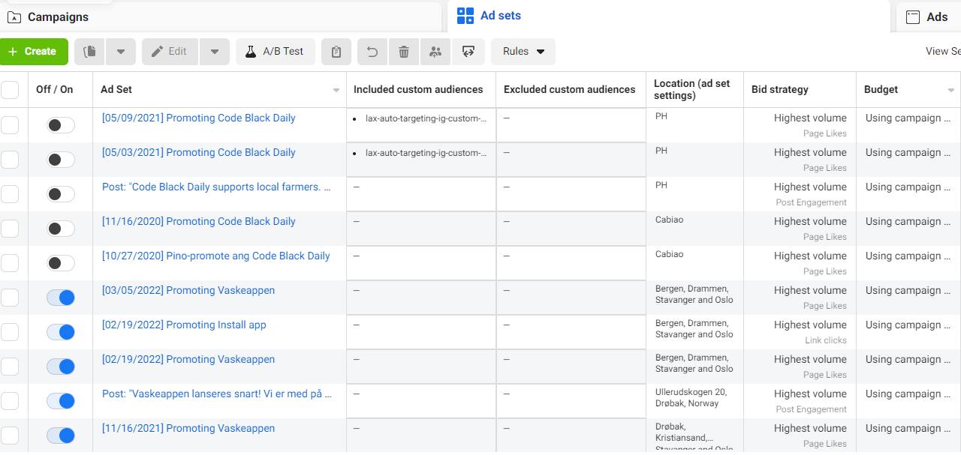This screenshot has width=961, height=455.
Task: Click the Undo arrow icon
Action: click(372, 52)
